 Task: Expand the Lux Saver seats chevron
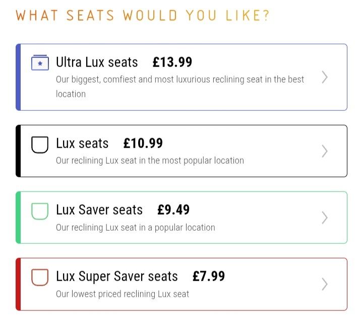tap(325, 218)
